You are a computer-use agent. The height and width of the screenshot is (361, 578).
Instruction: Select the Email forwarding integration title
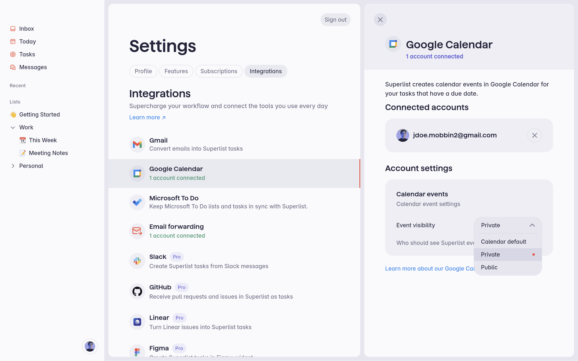click(176, 227)
